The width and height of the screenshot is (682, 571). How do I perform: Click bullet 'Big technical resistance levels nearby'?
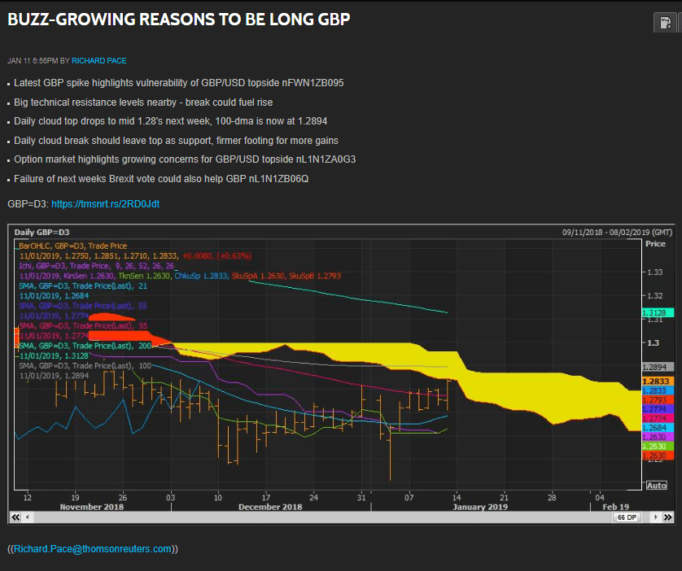click(143, 102)
